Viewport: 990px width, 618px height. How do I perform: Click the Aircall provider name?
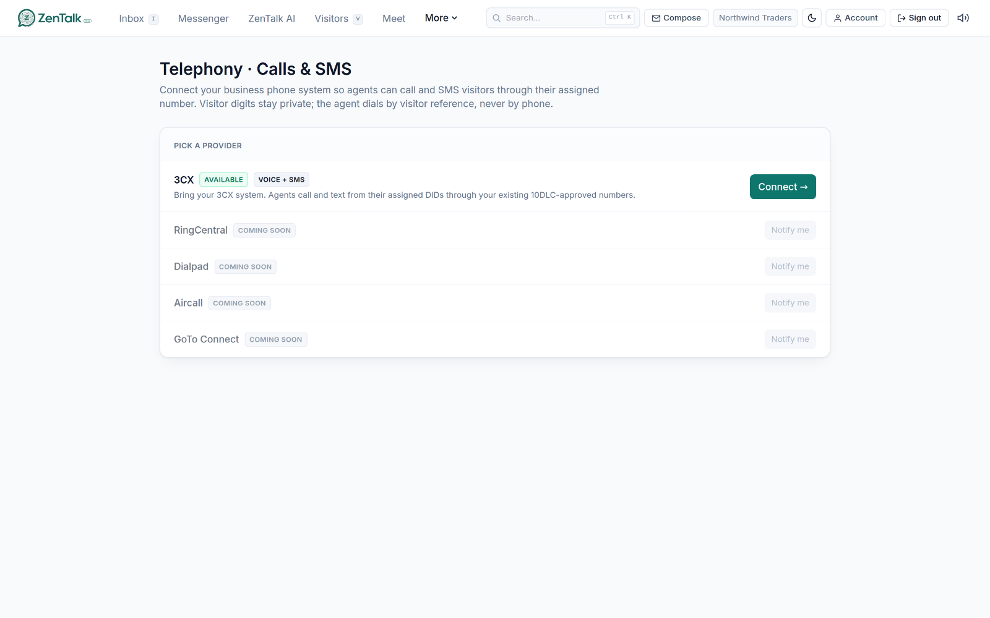[188, 303]
